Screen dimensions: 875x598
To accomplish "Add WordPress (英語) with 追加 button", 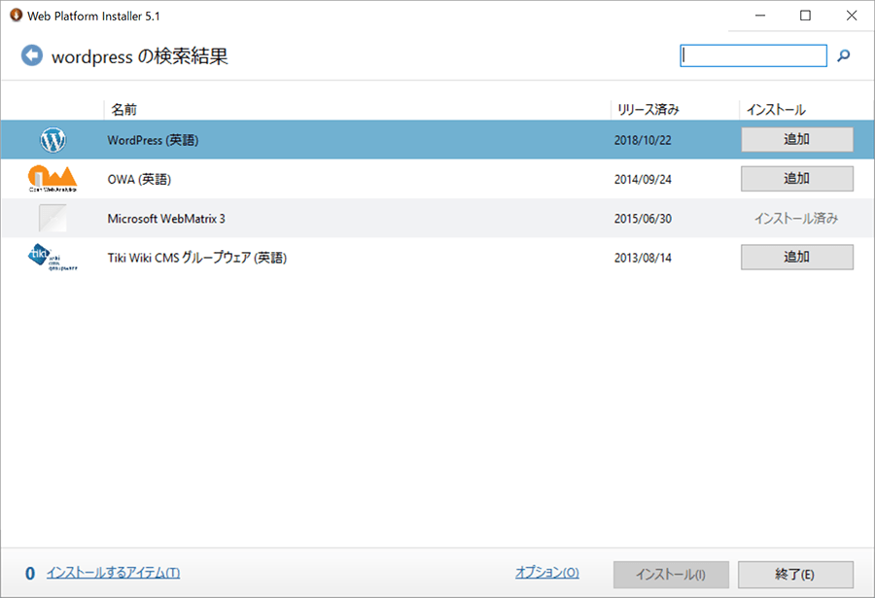I will [x=797, y=139].
